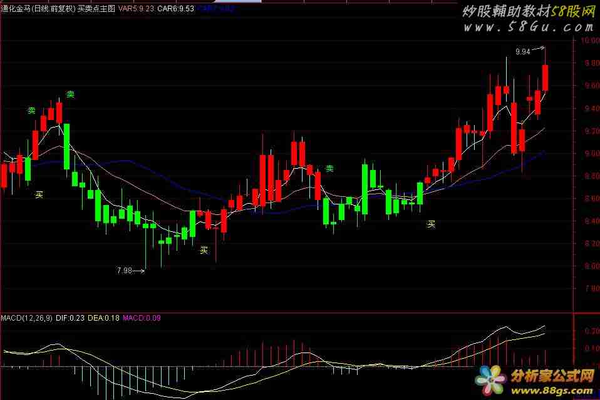Click the 买 buy label nearest the 7.98 marker
The image size is (600, 400).
point(204,250)
